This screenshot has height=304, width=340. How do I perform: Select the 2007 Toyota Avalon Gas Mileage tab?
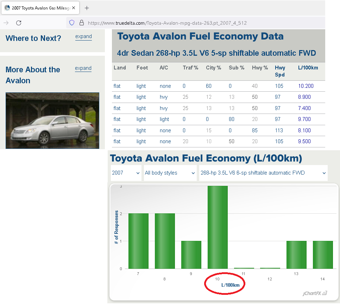[x=40, y=8]
